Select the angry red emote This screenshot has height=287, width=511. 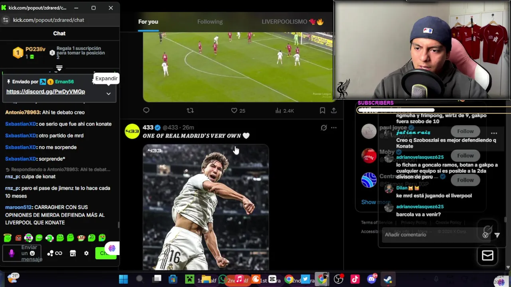point(18,238)
